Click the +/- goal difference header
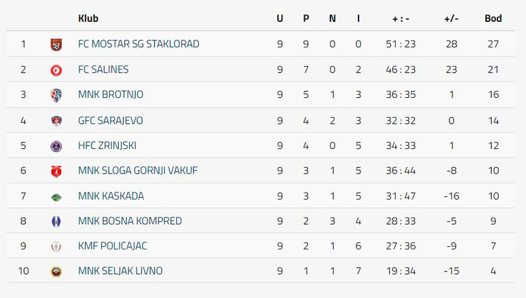 click(451, 19)
